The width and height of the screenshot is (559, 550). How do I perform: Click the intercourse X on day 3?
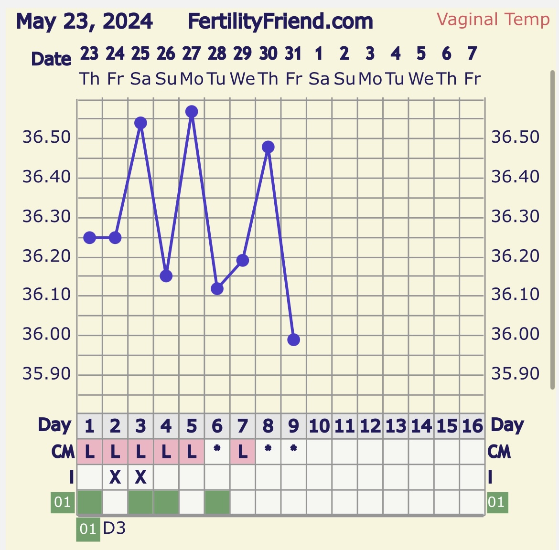click(x=140, y=477)
